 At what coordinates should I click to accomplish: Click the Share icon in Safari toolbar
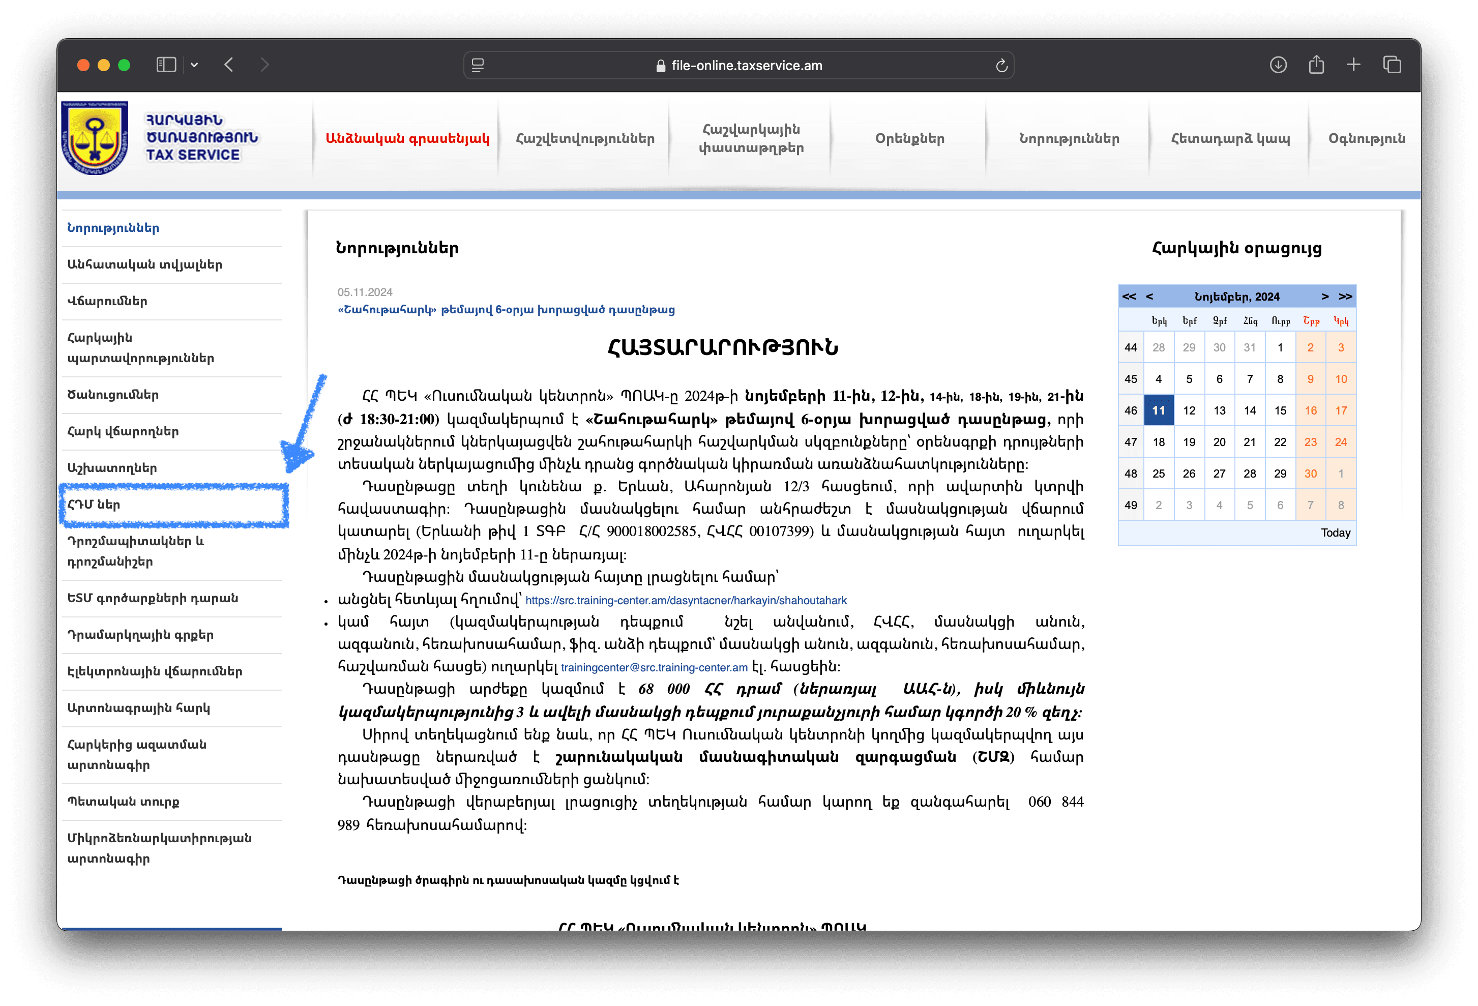[1316, 65]
